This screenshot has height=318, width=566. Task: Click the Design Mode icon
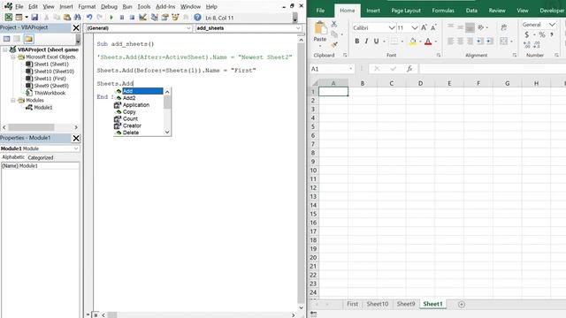(142, 18)
